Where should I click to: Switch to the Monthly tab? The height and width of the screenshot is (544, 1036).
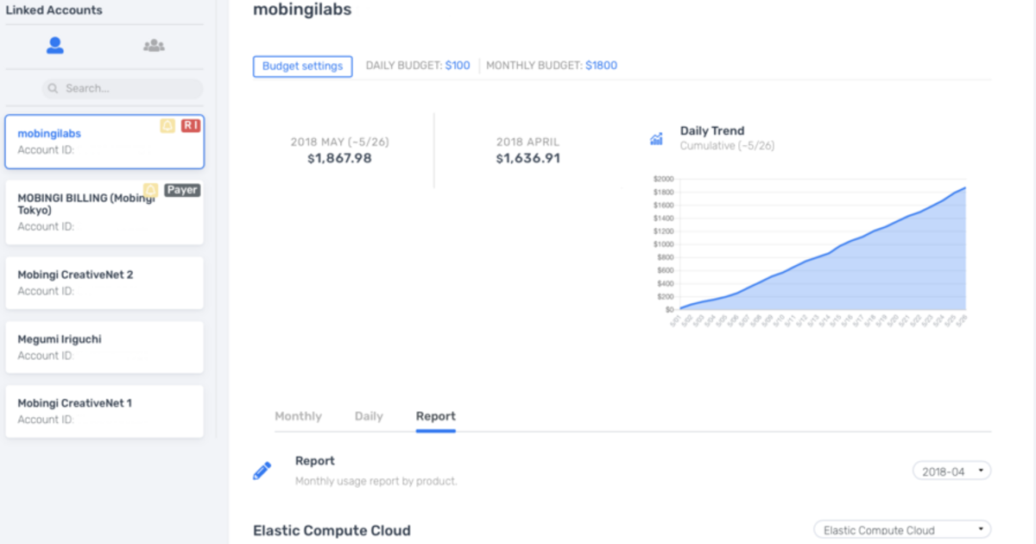[x=298, y=416]
